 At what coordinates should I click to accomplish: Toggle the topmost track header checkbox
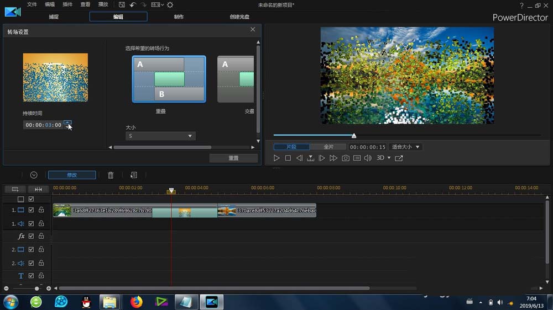click(31, 199)
